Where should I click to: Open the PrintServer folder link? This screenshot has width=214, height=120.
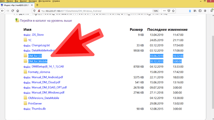coord(35,104)
